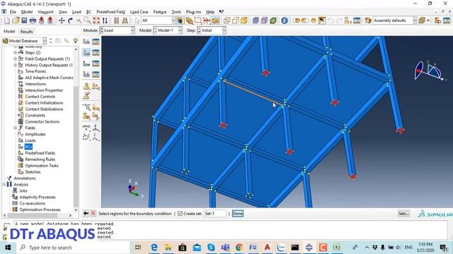The height and width of the screenshot is (254, 453).
Task: Toggle the Create set checkbox
Action: coord(180,213)
